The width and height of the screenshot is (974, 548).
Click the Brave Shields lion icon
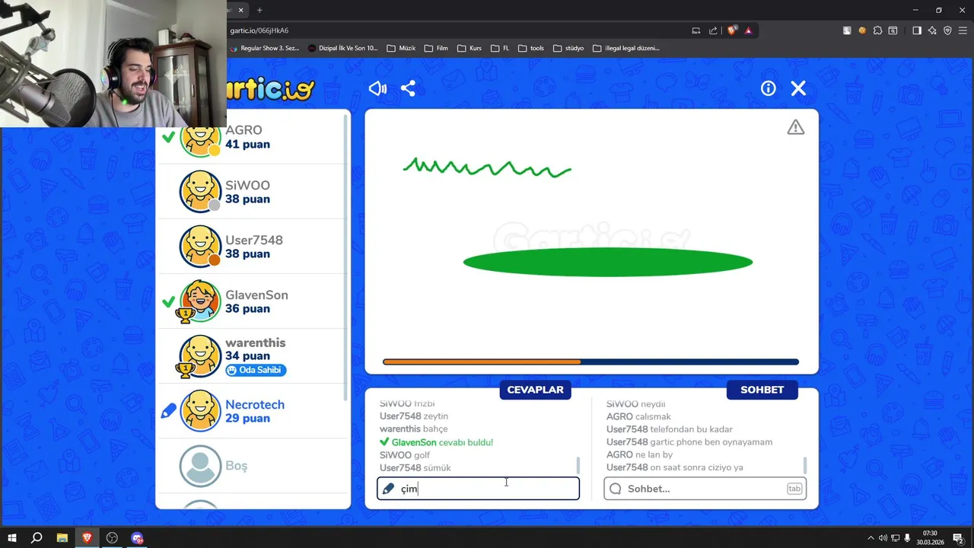point(732,30)
